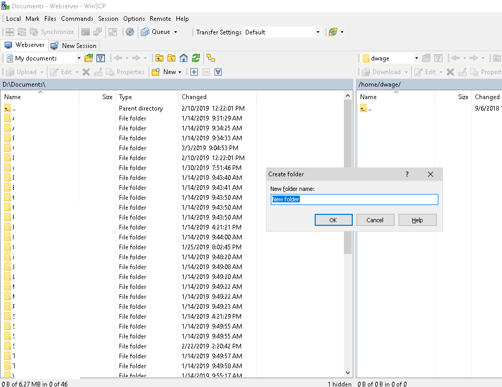Open local parent directory icon
The image size is (502, 387).
pyautogui.click(x=159, y=58)
